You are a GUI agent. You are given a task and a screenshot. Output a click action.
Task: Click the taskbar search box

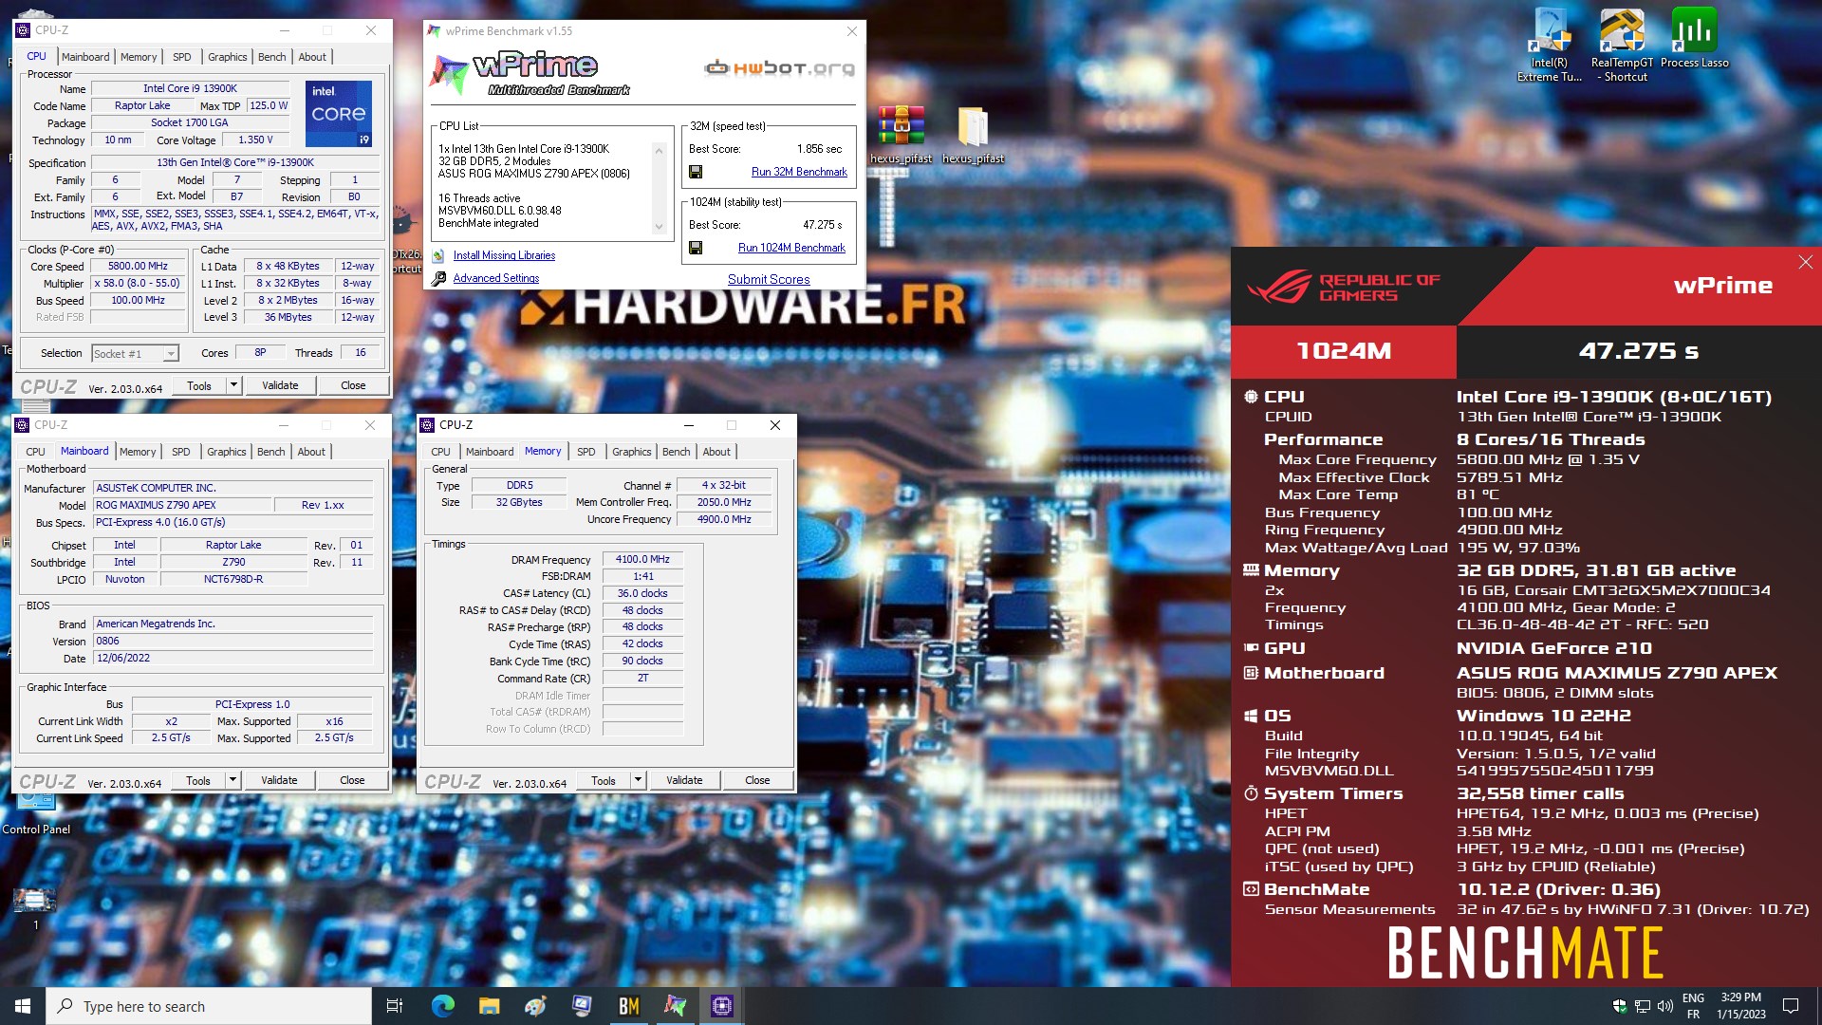click(x=209, y=1006)
